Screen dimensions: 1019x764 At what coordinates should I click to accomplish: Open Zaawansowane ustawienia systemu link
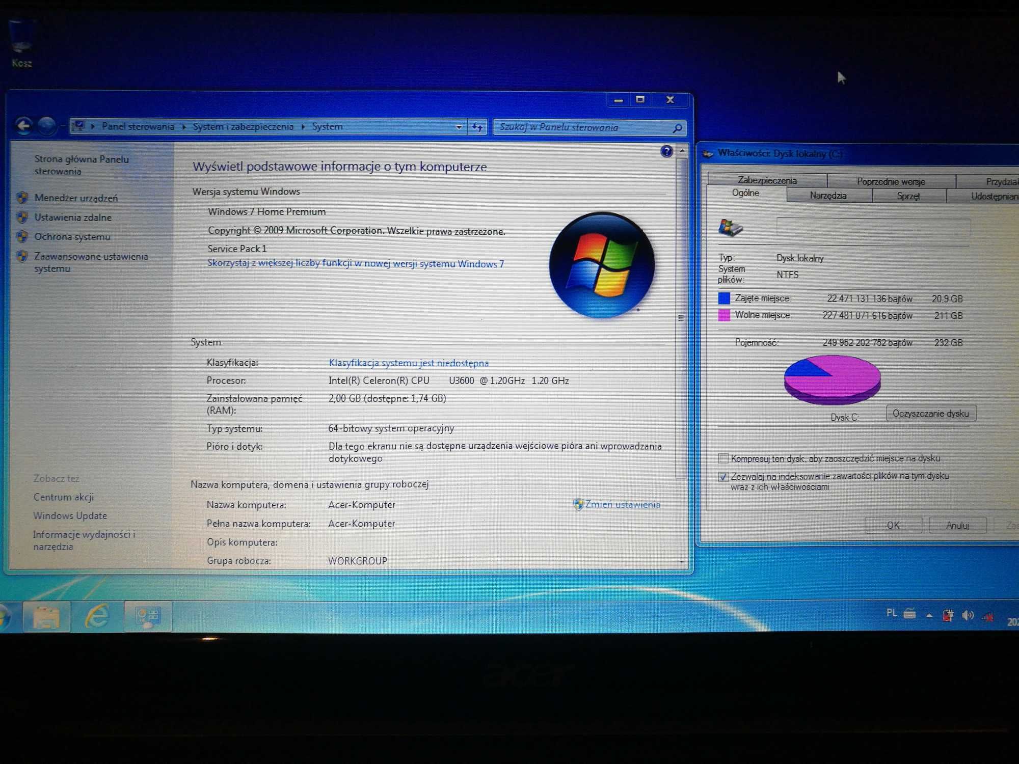[91, 262]
